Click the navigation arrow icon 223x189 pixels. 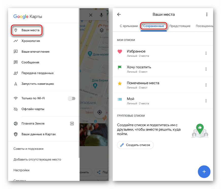(16, 84)
